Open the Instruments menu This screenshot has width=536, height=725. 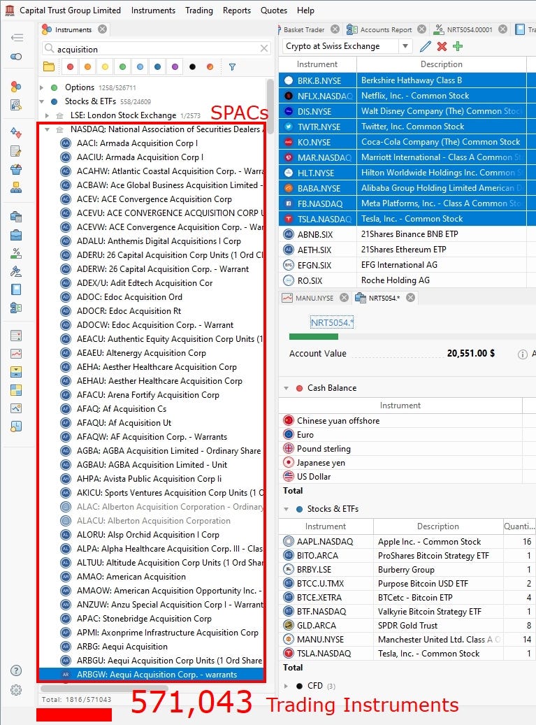coord(153,10)
